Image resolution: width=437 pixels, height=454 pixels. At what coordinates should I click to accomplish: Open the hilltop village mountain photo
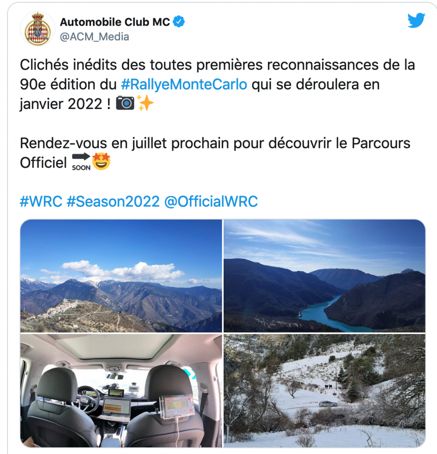(121, 276)
